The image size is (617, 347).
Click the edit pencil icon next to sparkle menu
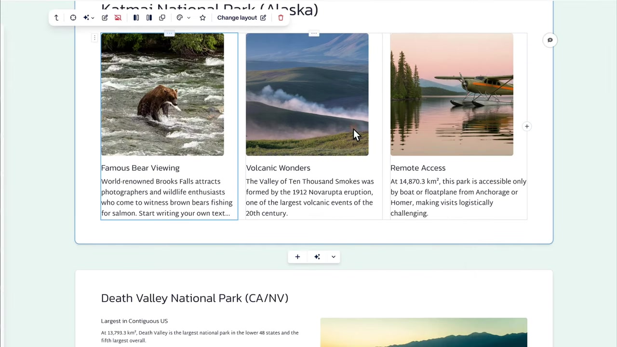105,18
